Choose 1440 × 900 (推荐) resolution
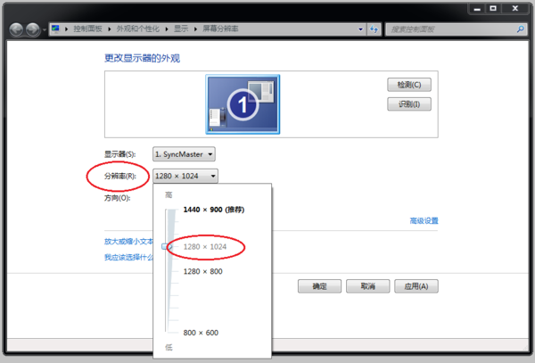This screenshot has width=535, height=363. 214,210
